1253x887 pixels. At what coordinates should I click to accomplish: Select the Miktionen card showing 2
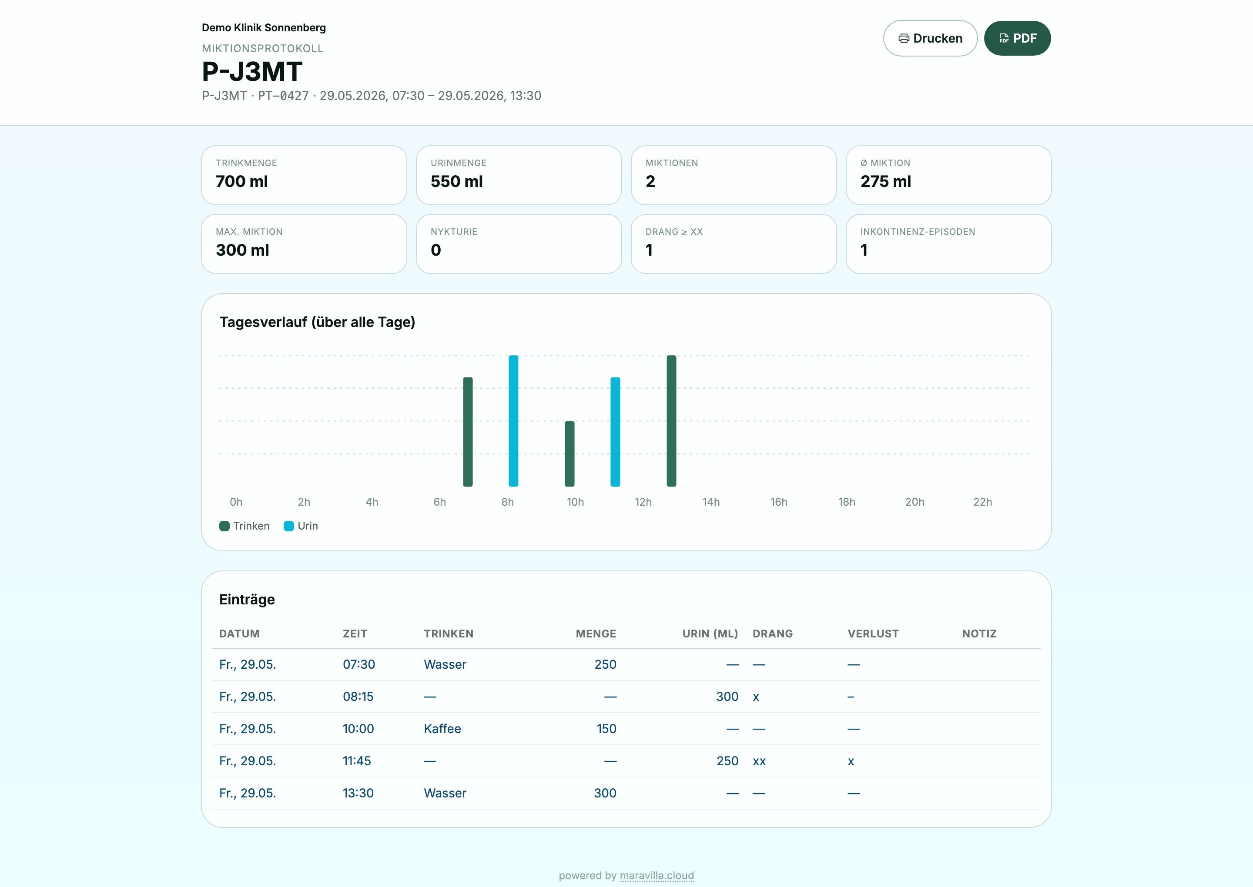coord(734,175)
